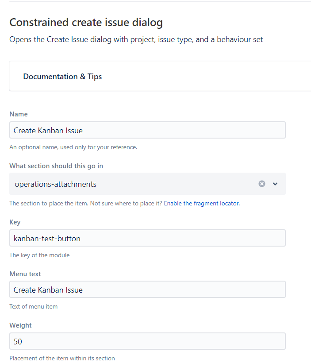This screenshot has height=363, width=311.
Task: Click the Opens the Create Issue dialog description
Action: pos(136,39)
